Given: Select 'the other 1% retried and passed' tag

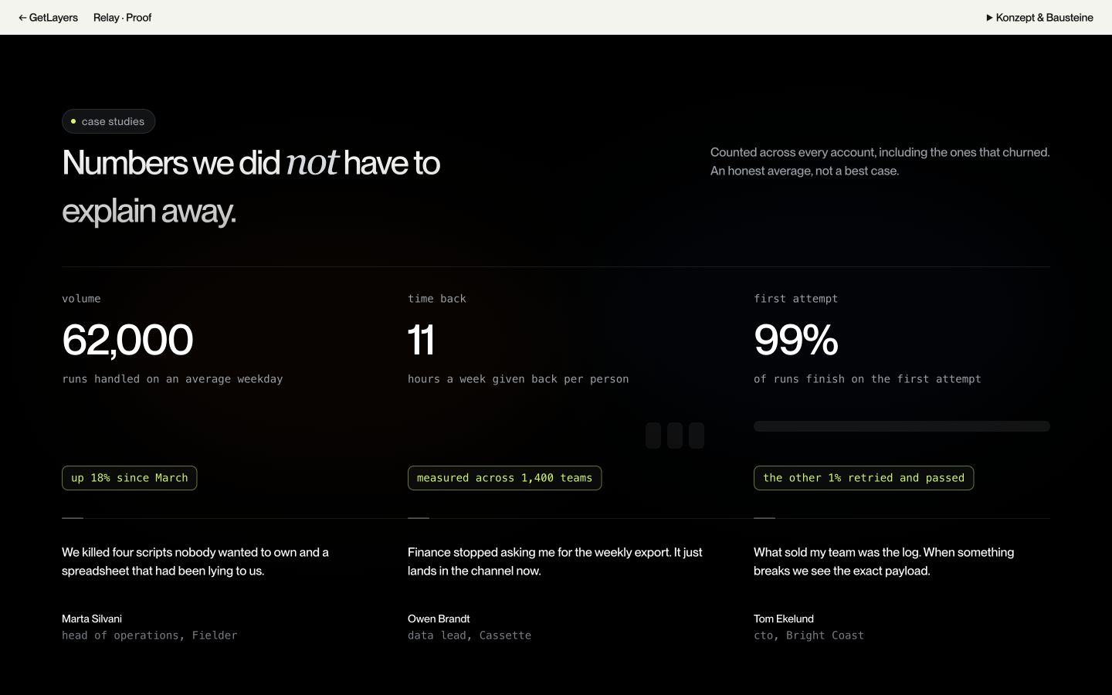Looking at the screenshot, I should click(863, 478).
